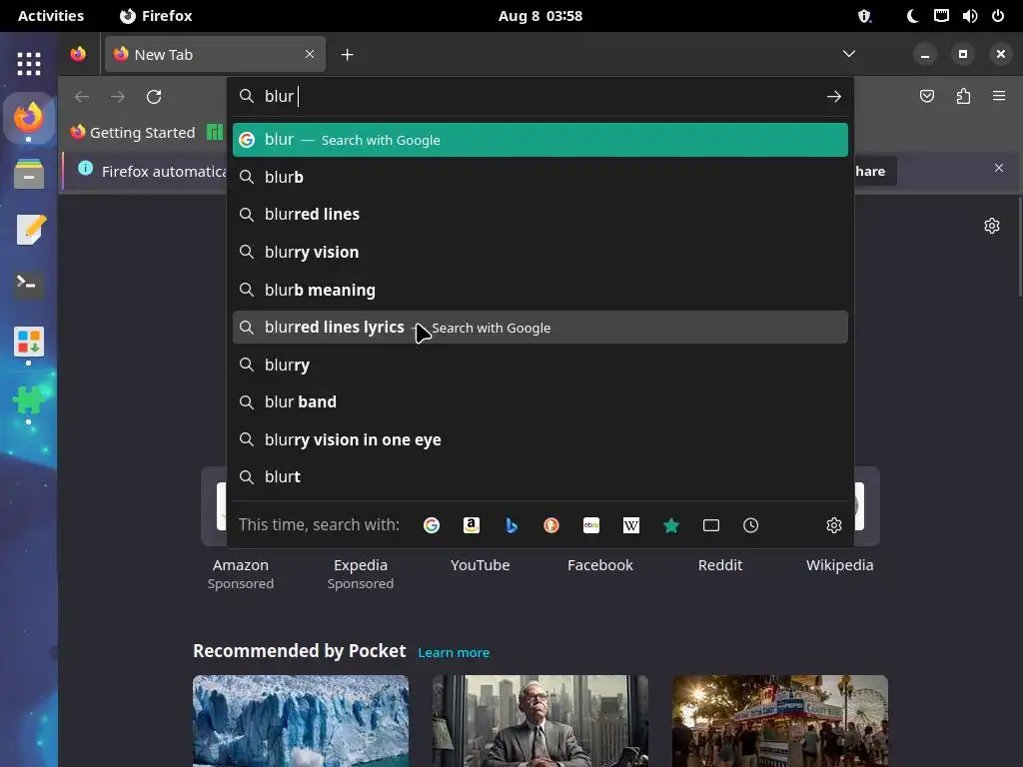The image size is (1023, 767).
Task: Expand the List all tabs dropdown
Action: click(x=849, y=54)
